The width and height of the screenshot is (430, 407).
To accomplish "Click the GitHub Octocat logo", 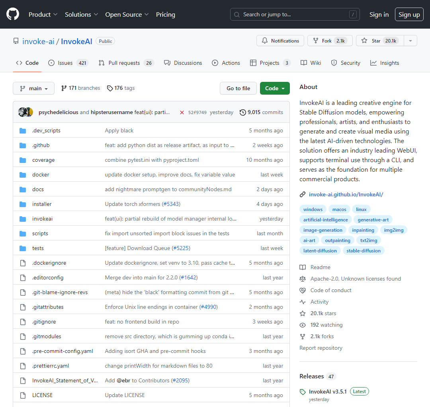I will pyautogui.click(x=13, y=14).
